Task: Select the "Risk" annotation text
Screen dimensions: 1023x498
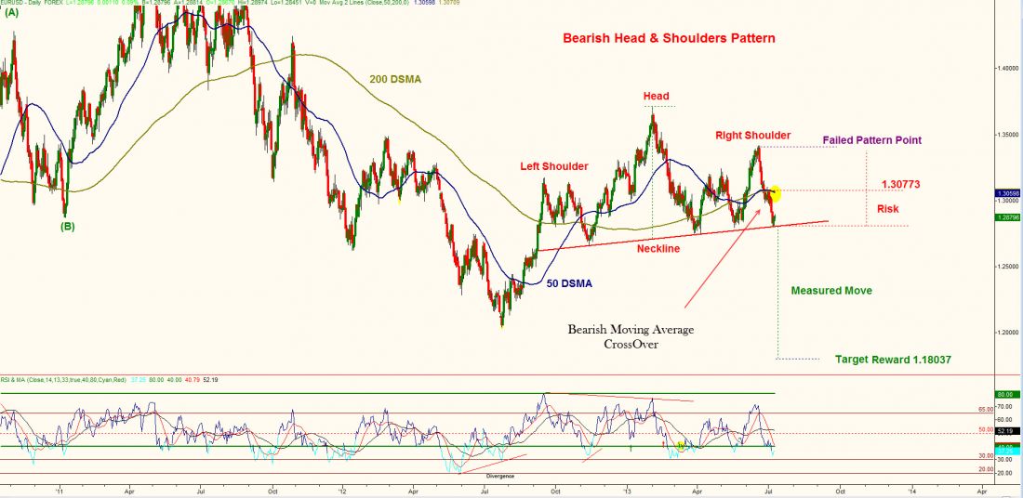Action: coord(887,209)
